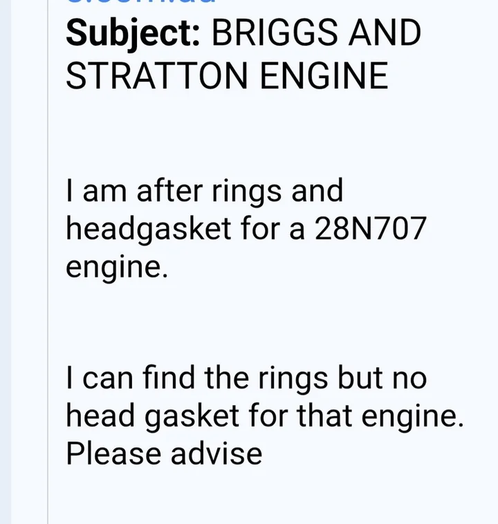The height and width of the screenshot is (524, 498).
Task: Click the light blue left margin strip
Action: coord(6,262)
